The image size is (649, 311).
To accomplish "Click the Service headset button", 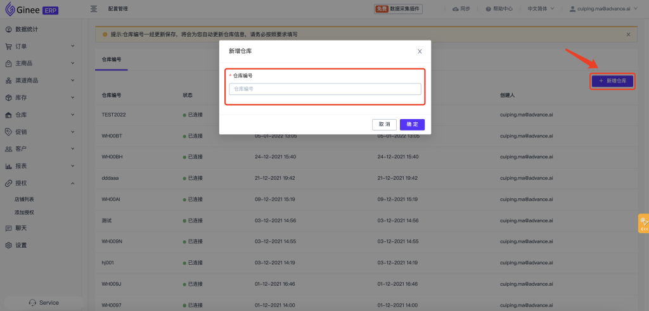I will pyautogui.click(x=44, y=303).
